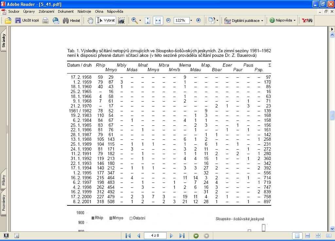The image size is (335, 241).
Task: Click the Open file folder icon
Action: 8,21
